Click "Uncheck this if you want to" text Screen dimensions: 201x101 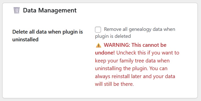148,53
